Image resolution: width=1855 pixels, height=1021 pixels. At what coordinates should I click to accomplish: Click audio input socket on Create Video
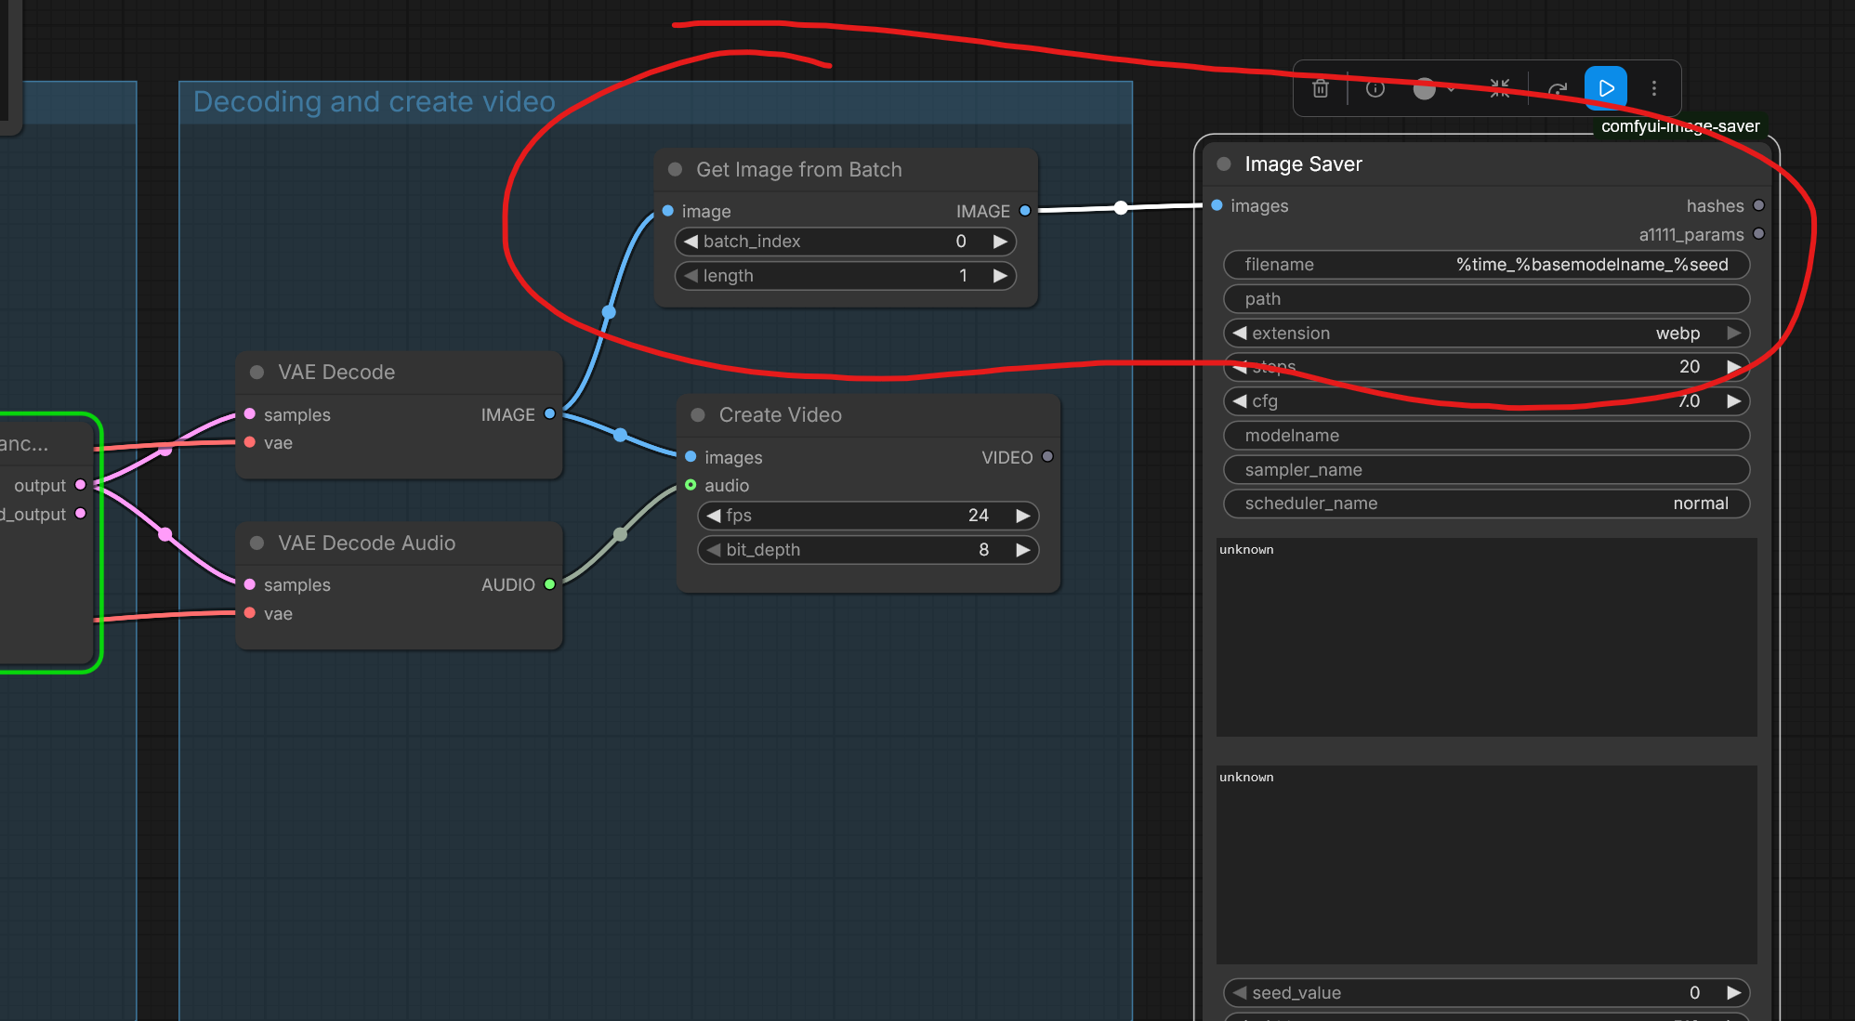[x=691, y=485]
